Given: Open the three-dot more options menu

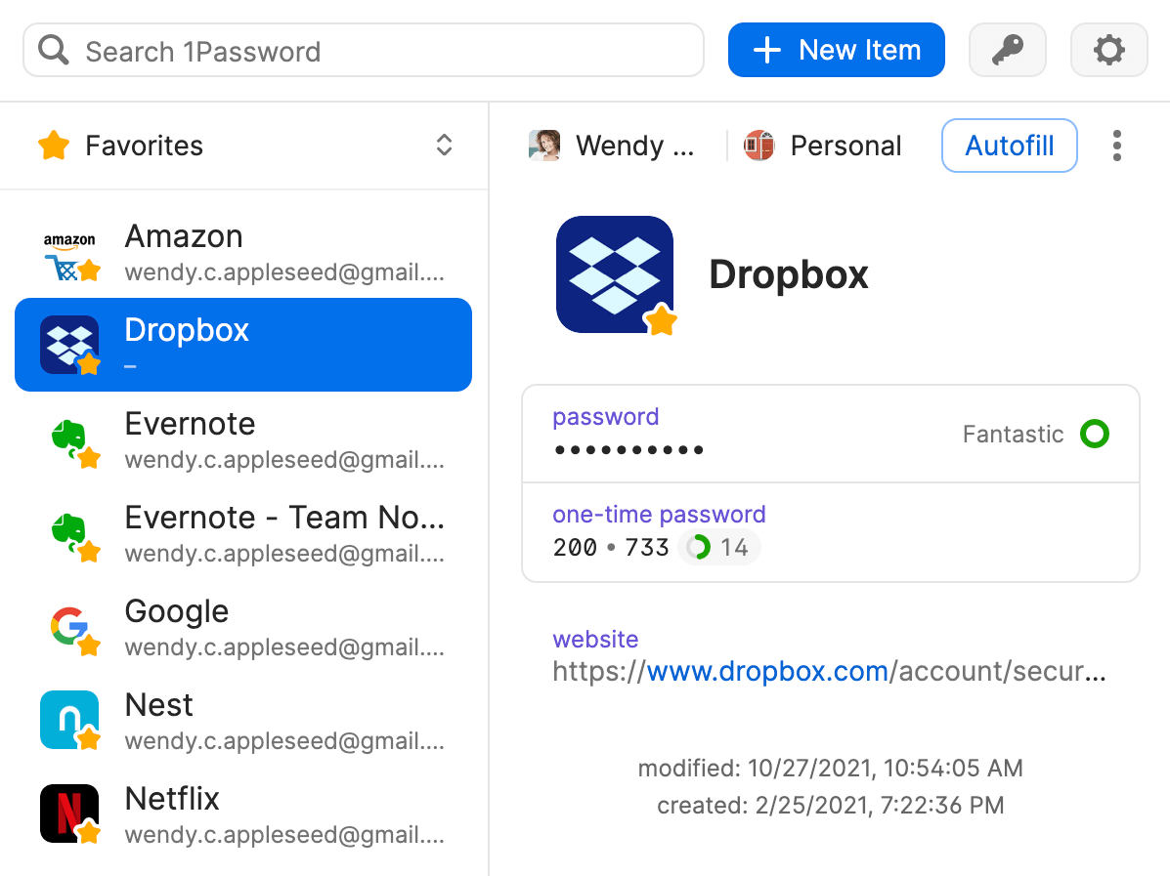Looking at the screenshot, I should tap(1116, 146).
